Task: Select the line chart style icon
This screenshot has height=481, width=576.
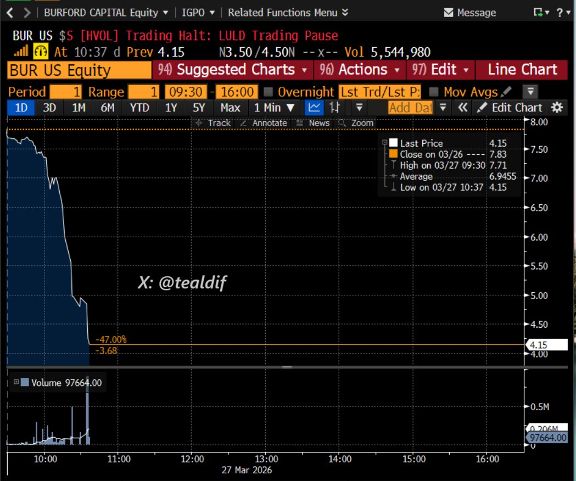Action: [x=314, y=108]
